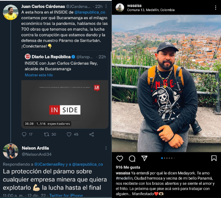The height and width of the screenshot is (198, 221).
Task: Like the Instagram post with heart icon
Action: (x=120, y=159)
